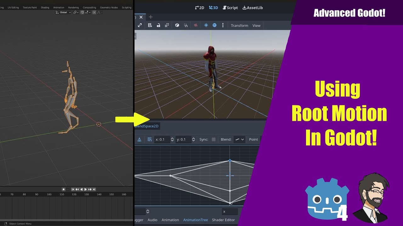Screen dimensions: 403x226
Task: Click the Blender timeline horizontal scrollbar
Action: (x=66, y=220)
